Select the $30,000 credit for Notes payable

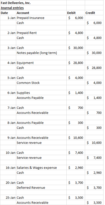[x=94, y=53]
